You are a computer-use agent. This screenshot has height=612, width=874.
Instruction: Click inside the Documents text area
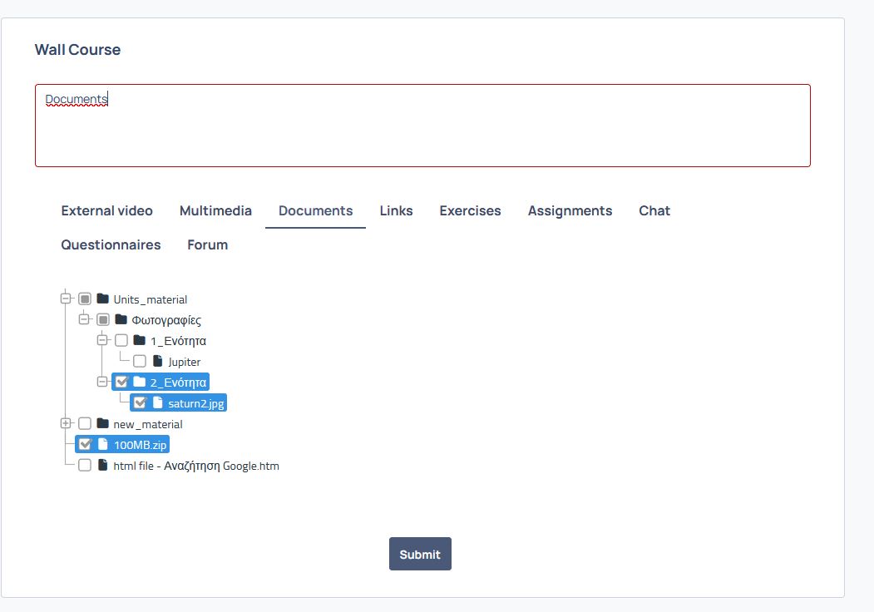[422, 126]
